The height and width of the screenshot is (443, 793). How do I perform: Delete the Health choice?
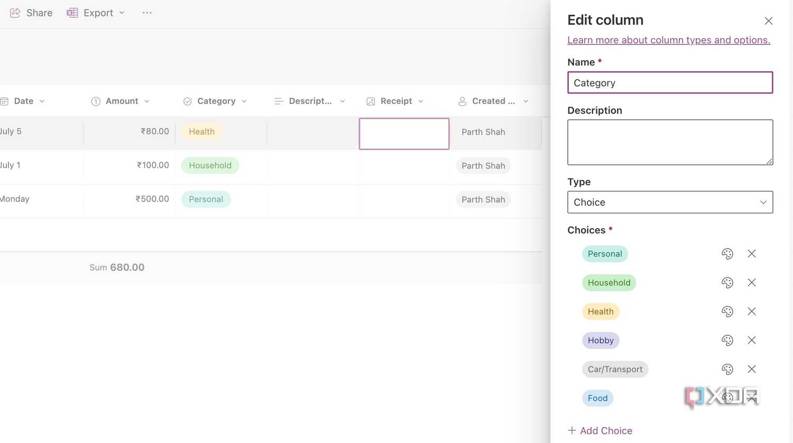(752, 312)
